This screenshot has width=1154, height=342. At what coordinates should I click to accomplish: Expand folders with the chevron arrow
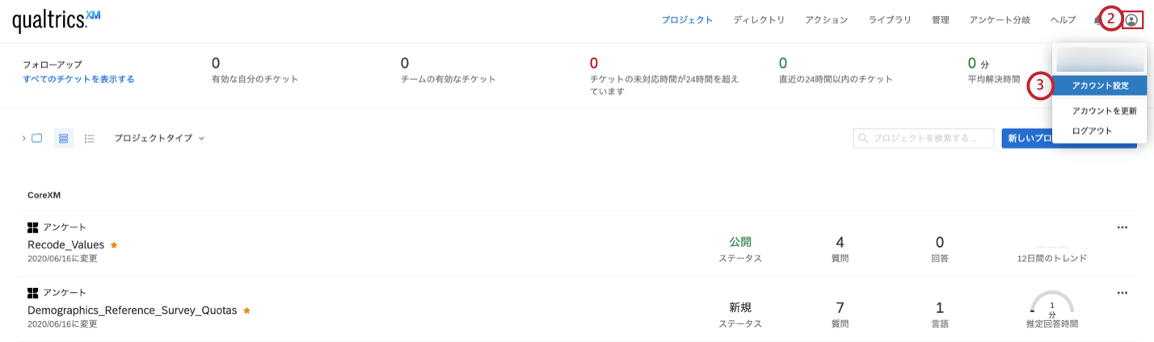tap(24, 139)
